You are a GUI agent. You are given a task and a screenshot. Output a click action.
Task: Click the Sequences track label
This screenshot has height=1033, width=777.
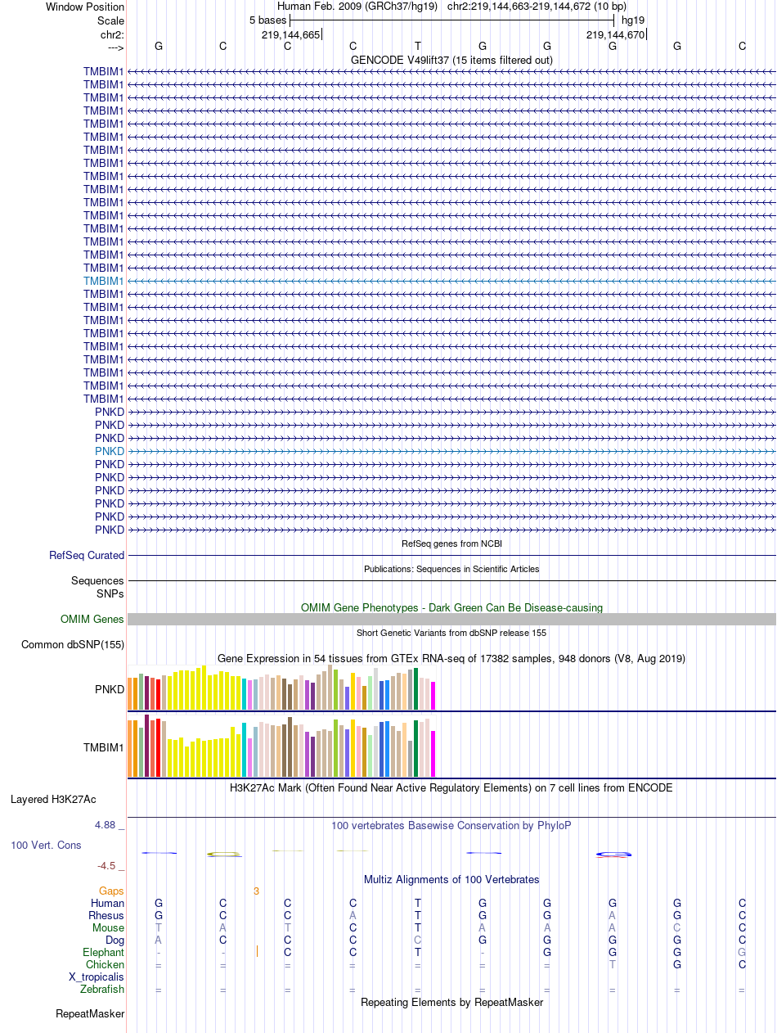(97, 581)
